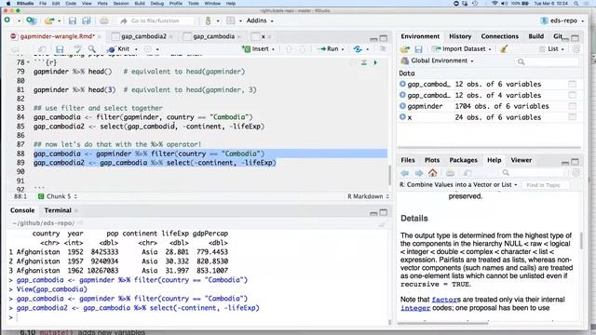
Task: View gapminder data frame grid icon
Action: 572,106
